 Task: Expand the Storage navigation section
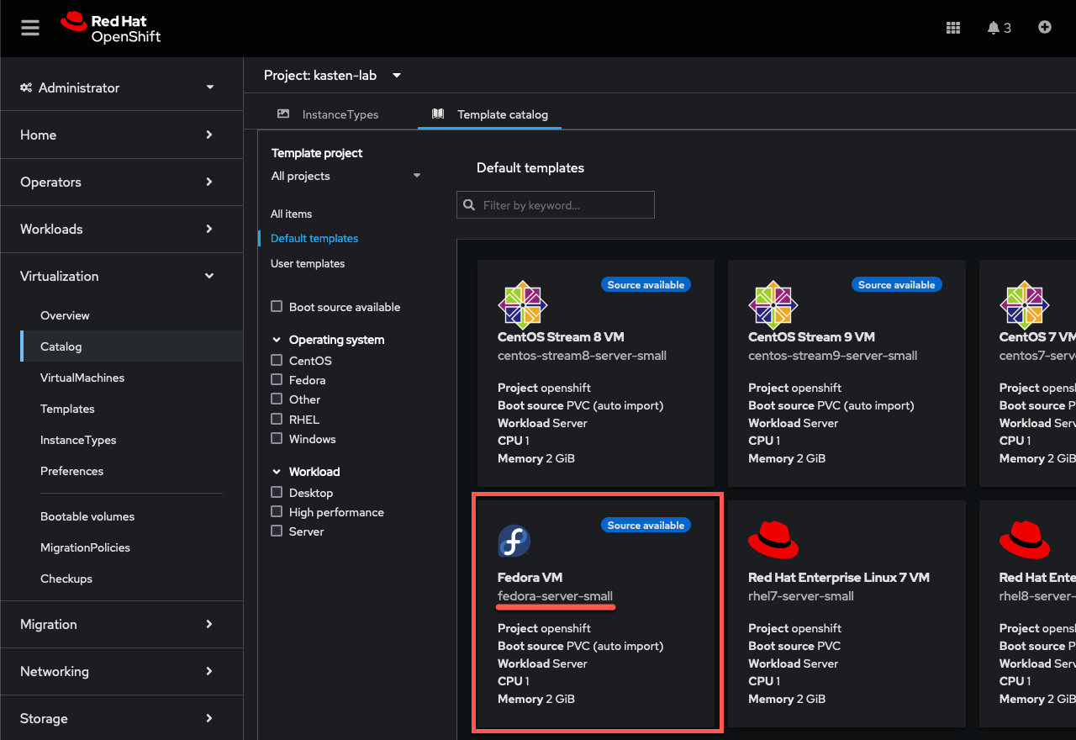pyautogui.click(x=122, y=718)
